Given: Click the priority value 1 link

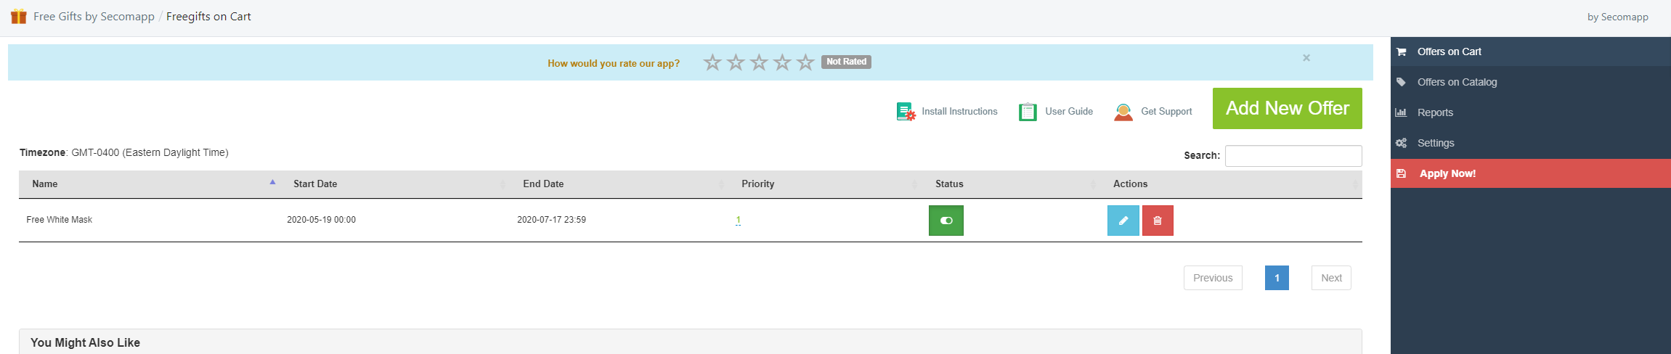Looking at the screenshot, I should (x=738, y=220).
